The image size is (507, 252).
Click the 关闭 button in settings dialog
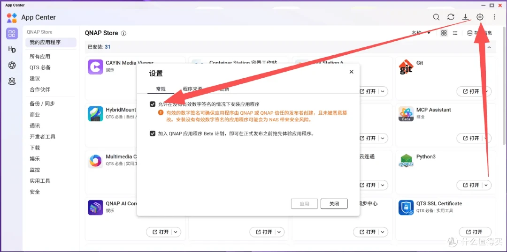[334, 204]
